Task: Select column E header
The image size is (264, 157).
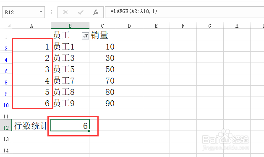Action: click(x=156, y=26)
